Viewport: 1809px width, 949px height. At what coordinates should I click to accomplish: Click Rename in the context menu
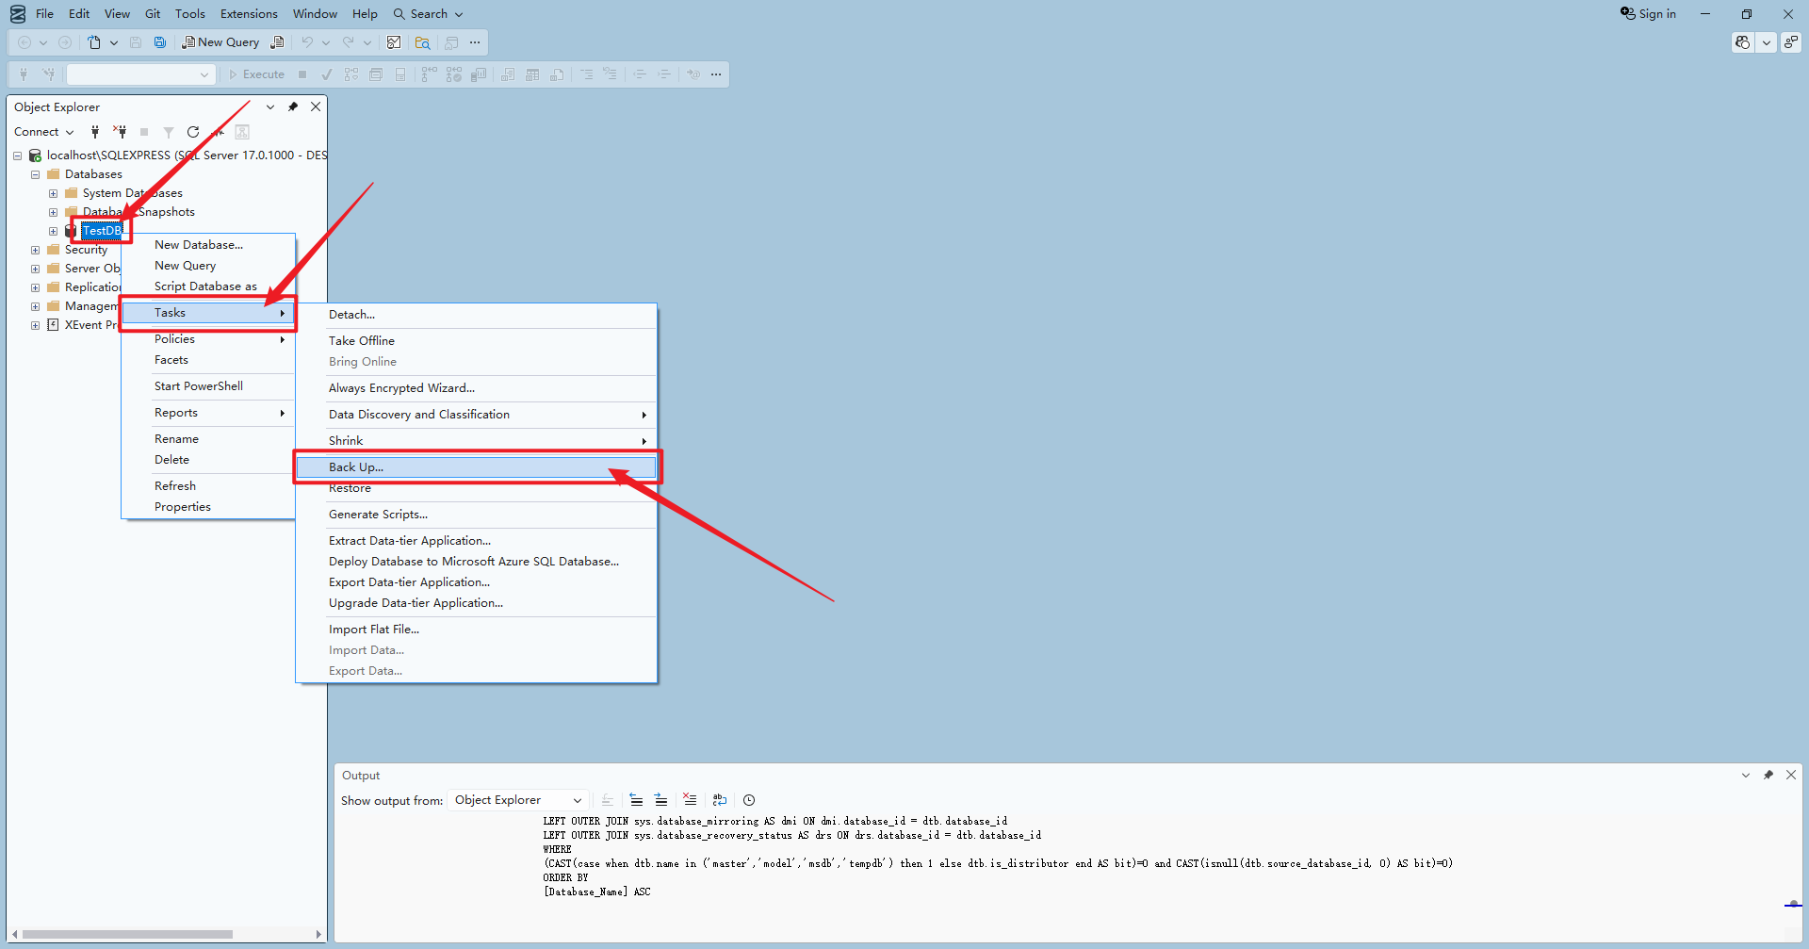[209, 439]
